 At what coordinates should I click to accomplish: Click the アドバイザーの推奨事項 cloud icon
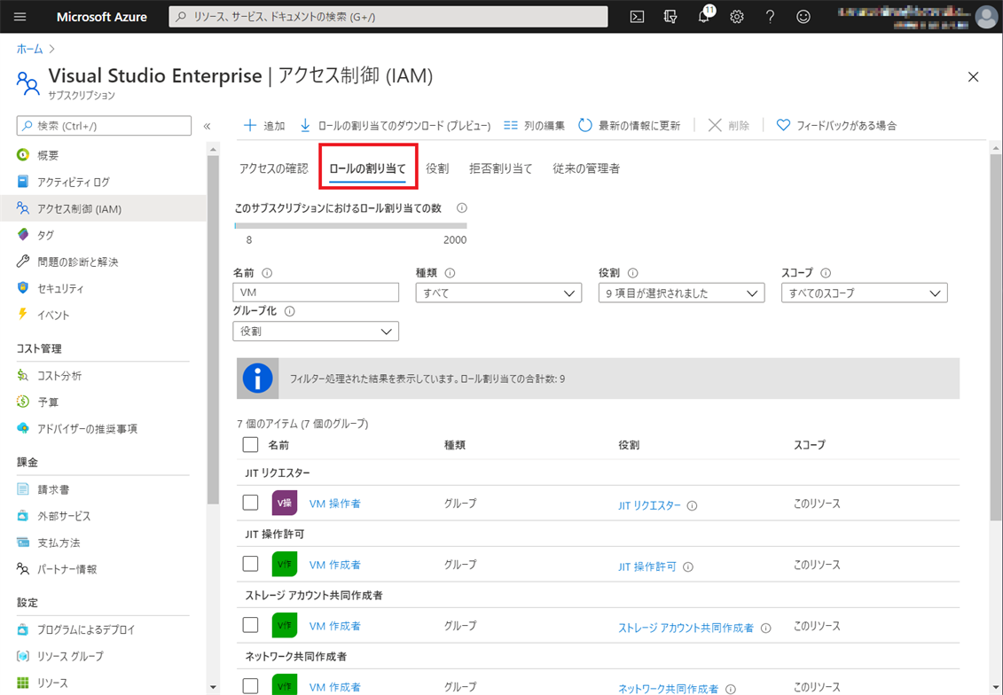[x=23, y=428]
